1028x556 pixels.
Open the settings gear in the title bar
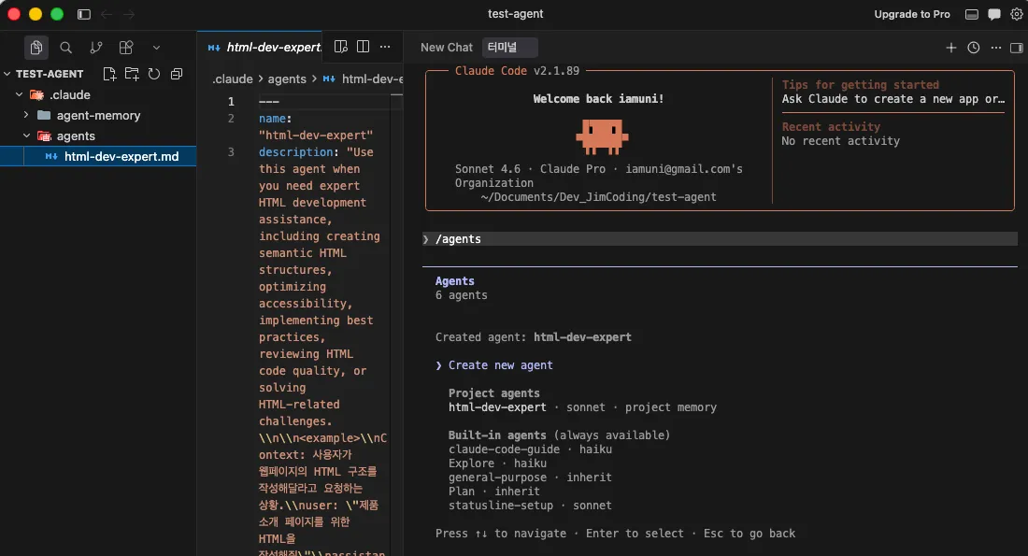[x=1017, y=14]
